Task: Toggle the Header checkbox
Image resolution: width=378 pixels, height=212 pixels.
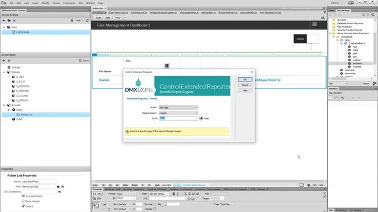Action: coord(155,209)
